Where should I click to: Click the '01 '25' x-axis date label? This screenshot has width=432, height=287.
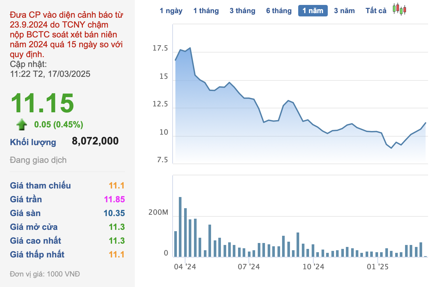(378, 267)
